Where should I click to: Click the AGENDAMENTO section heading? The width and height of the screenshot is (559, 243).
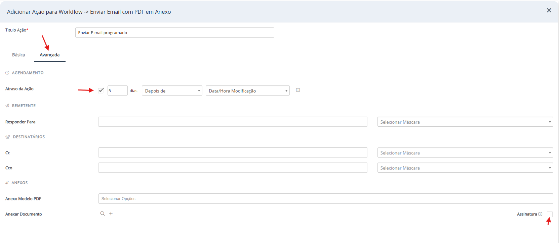pyautogui.click(x=28, y=73)
